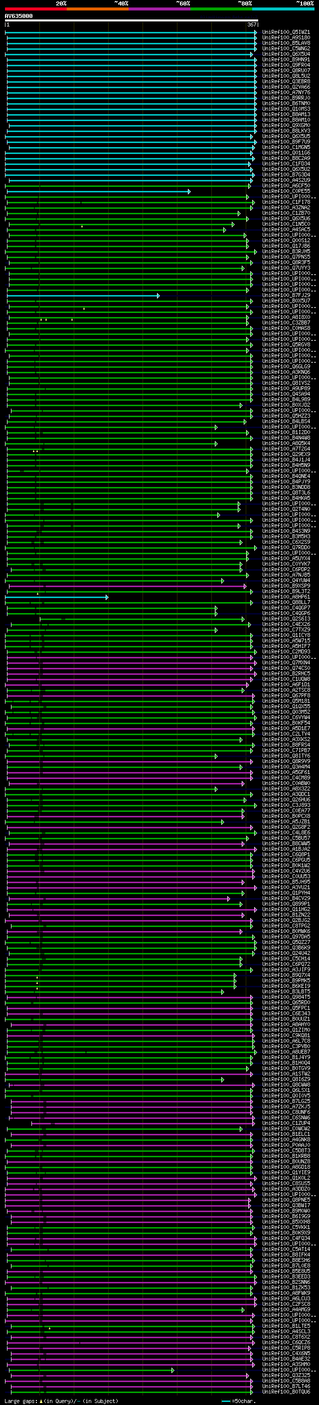Select the UniRef100_Q8RU07 label
This screenshot has width=319, height=1405.
[x=286, y=70]
